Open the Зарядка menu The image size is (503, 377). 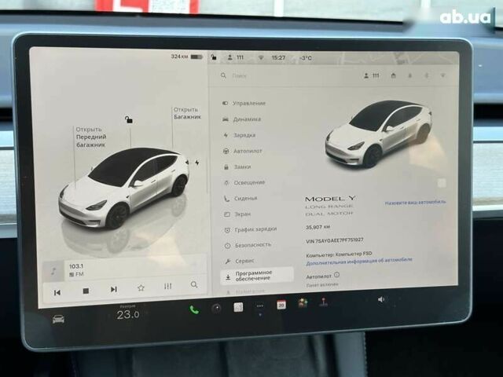tap(239, 135)
